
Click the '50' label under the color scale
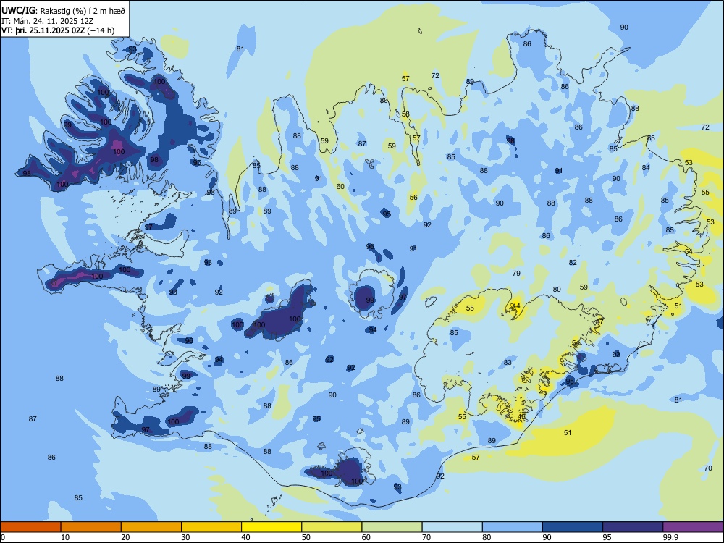coord(306,537)
